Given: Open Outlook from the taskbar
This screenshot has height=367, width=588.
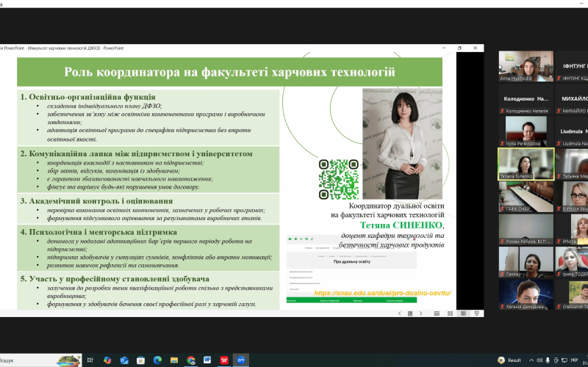Looking at the screenshot, I should tap(124, 360).
